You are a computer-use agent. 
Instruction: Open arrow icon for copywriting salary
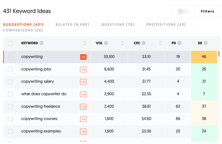[x=83, y=81]
